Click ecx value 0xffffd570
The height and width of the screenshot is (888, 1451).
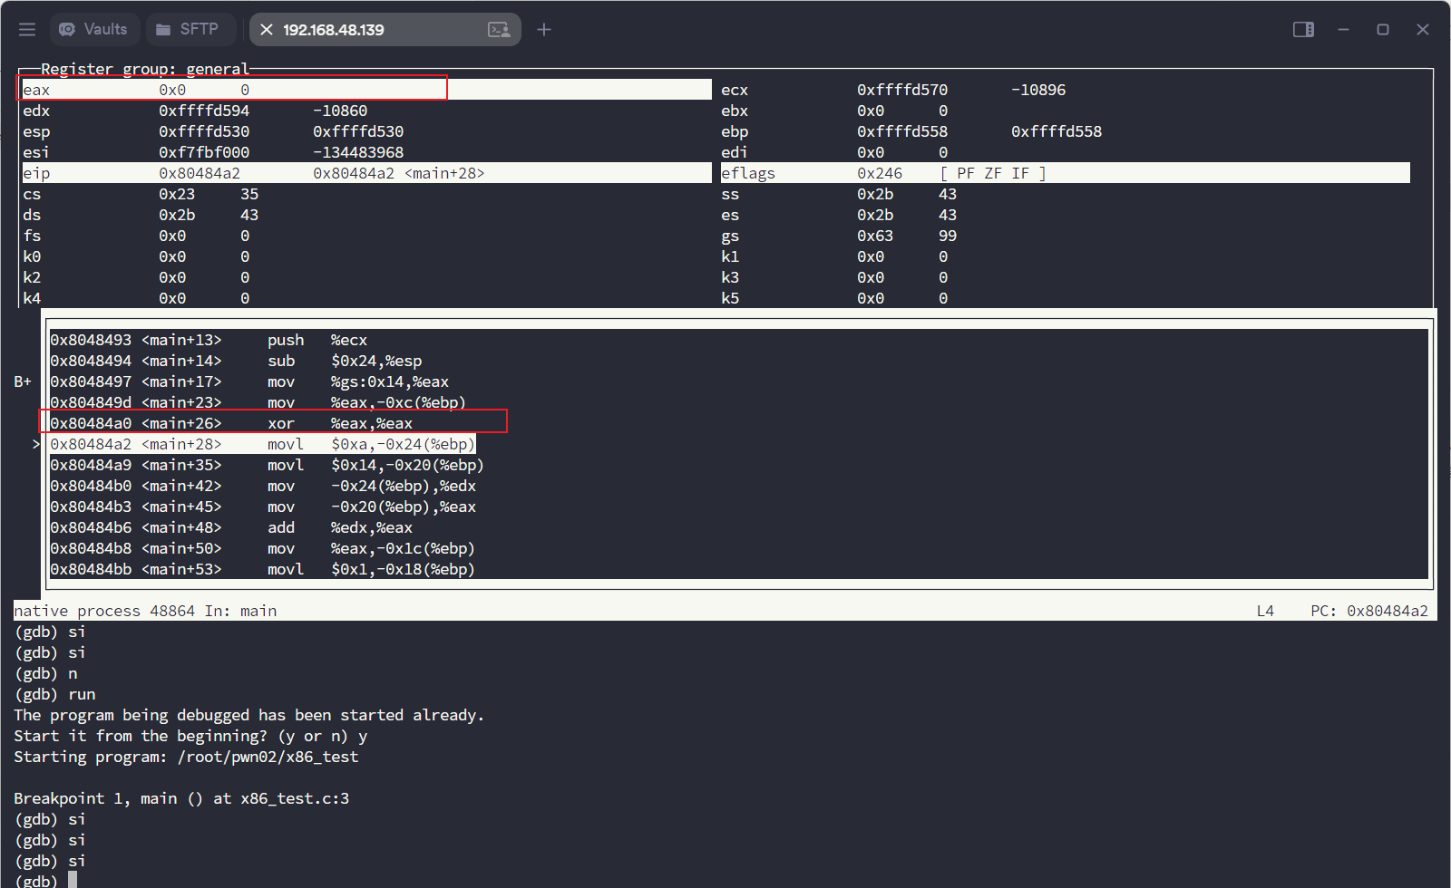point(902,90)
